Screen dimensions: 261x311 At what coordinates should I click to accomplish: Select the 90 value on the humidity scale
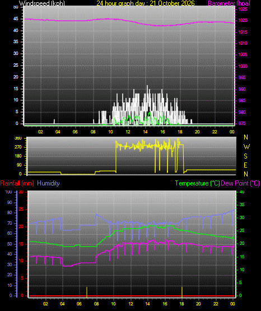click(x=10, y=202)
